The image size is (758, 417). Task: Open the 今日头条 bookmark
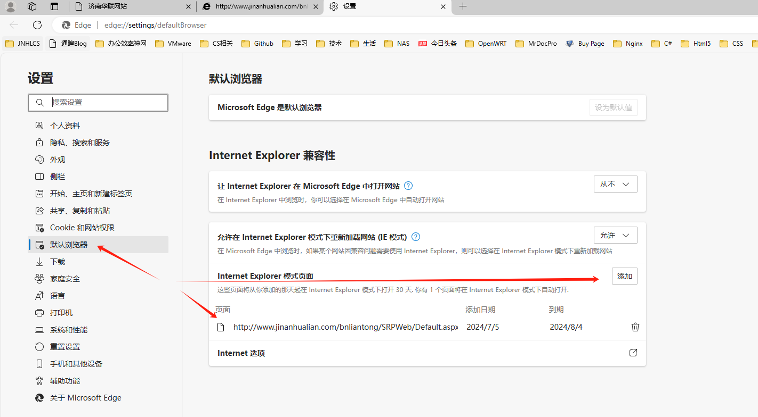(x=438, y=44)
